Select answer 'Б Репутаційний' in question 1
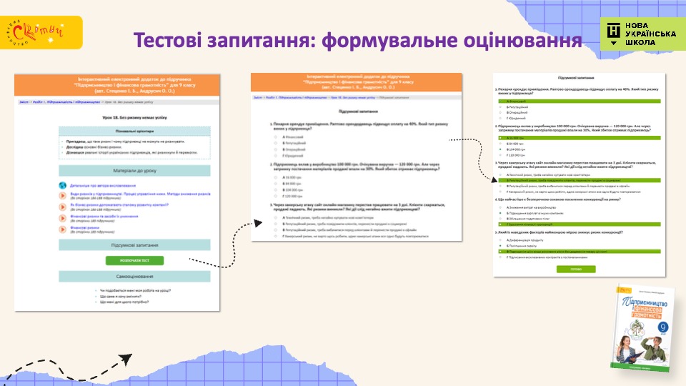This screenshot has height=386, width=686. [276, 142]
